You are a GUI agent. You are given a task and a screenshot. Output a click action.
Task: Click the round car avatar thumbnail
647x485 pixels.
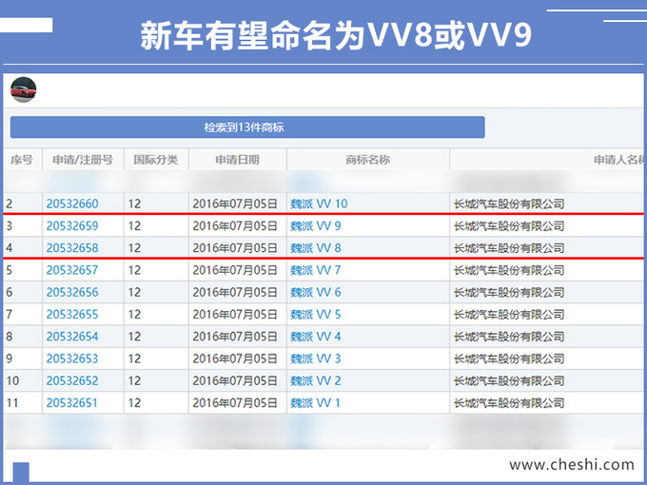(24, 89)
